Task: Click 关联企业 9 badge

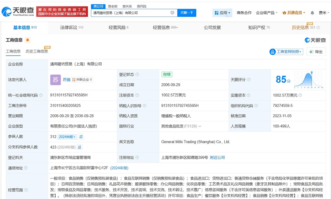Action: 82,80
